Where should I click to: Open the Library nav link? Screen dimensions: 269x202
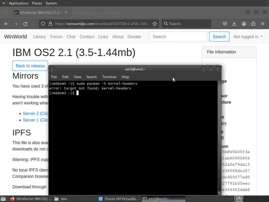(x=39, y=37)
